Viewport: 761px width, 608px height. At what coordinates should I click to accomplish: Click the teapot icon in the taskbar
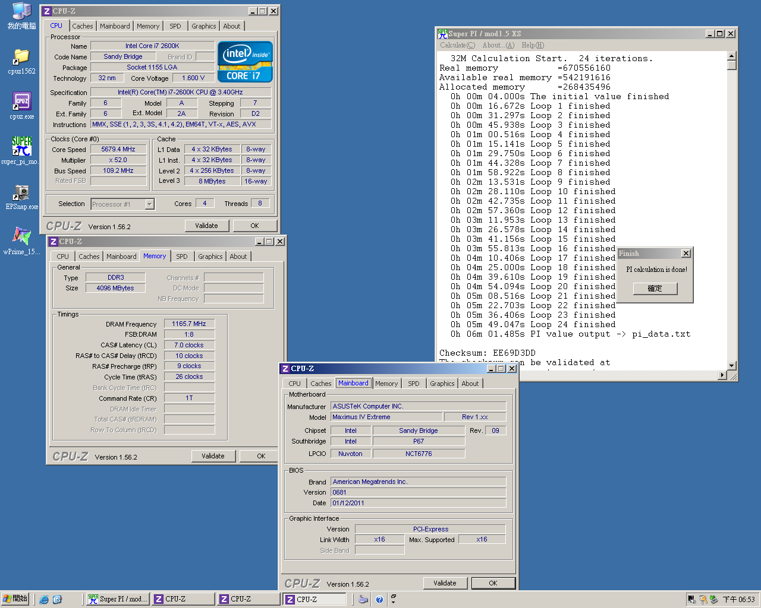(363, 600)
